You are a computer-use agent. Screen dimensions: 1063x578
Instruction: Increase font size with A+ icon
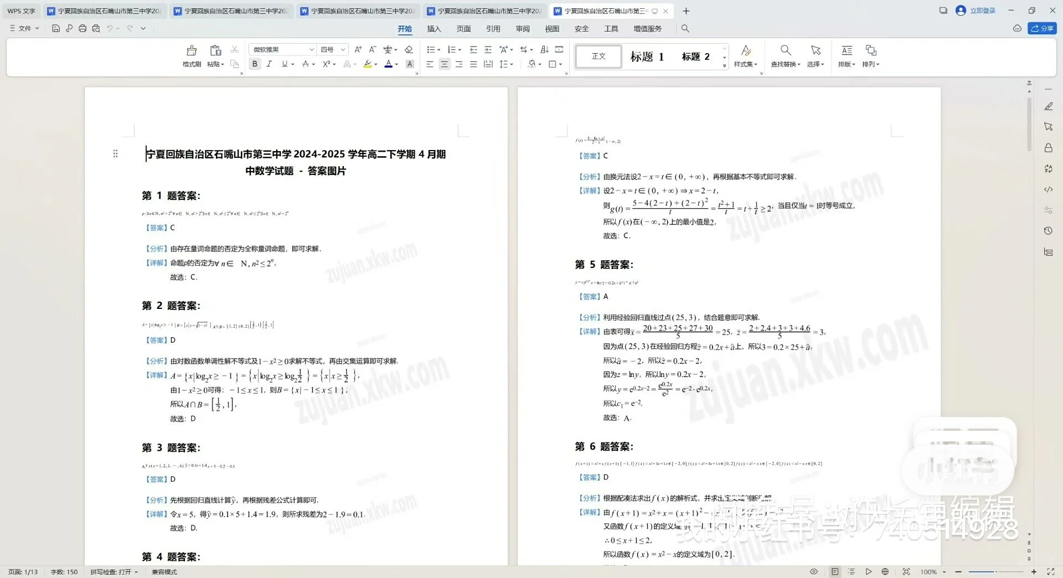[x=357, y=49]
